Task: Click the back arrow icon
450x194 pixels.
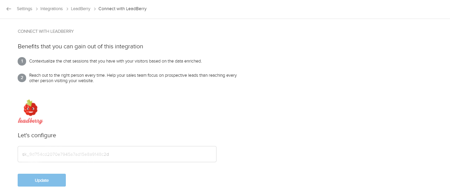Action: 9,9
